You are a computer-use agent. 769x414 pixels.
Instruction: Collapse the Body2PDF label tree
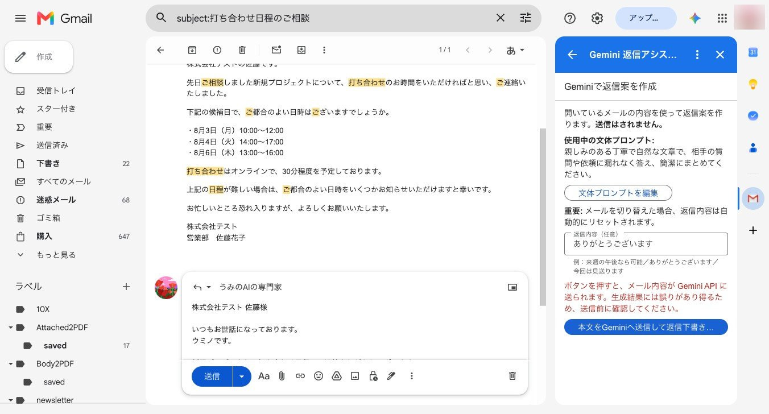pos(11,364)
